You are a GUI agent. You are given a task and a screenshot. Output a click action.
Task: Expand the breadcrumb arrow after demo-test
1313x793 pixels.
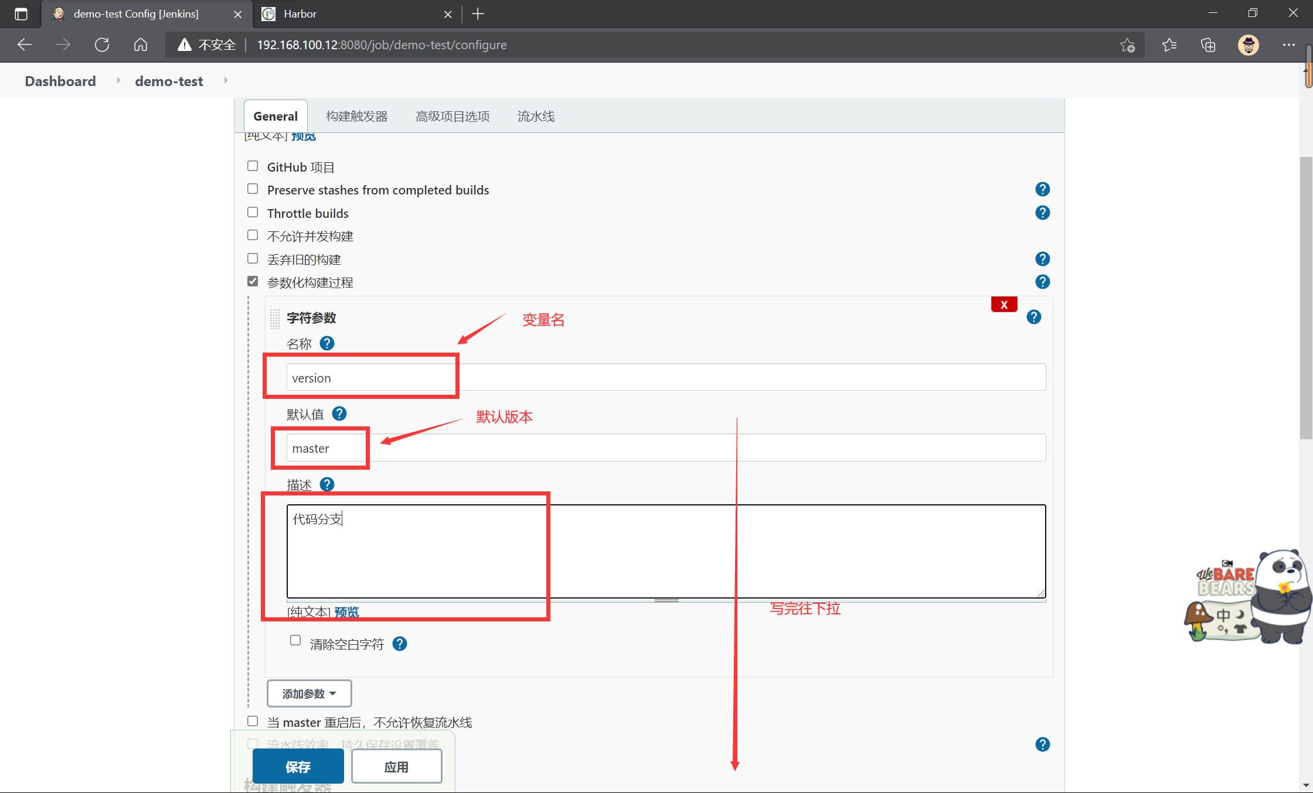click(226, 81)
